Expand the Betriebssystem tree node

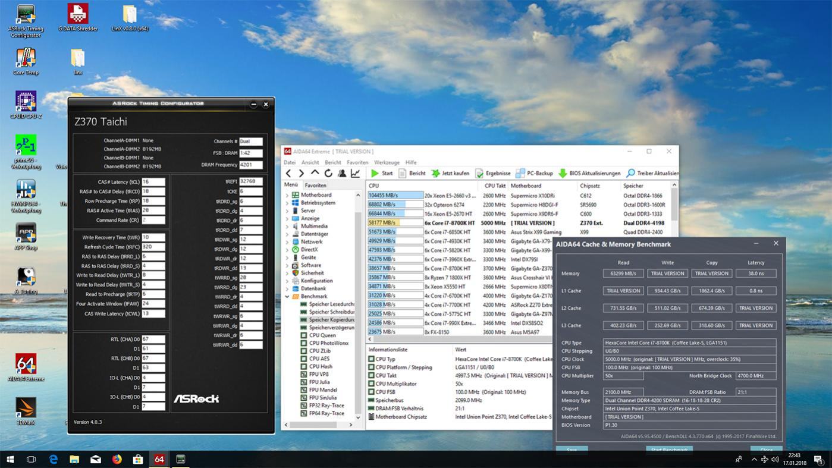287,203
